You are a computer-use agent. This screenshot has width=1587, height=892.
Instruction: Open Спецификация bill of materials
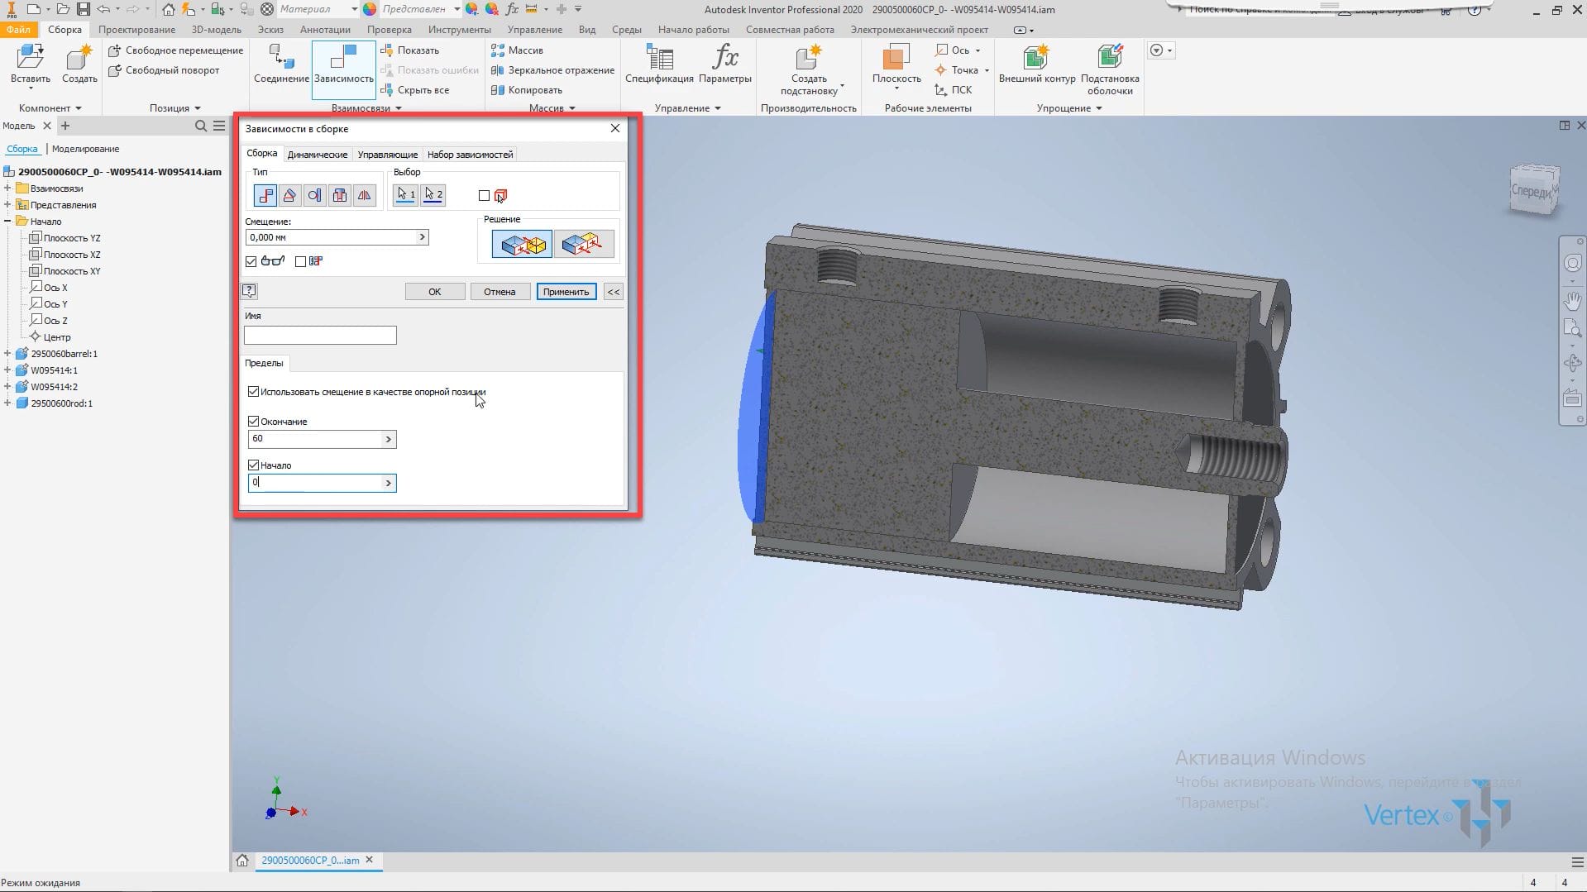tap(659, 64)
